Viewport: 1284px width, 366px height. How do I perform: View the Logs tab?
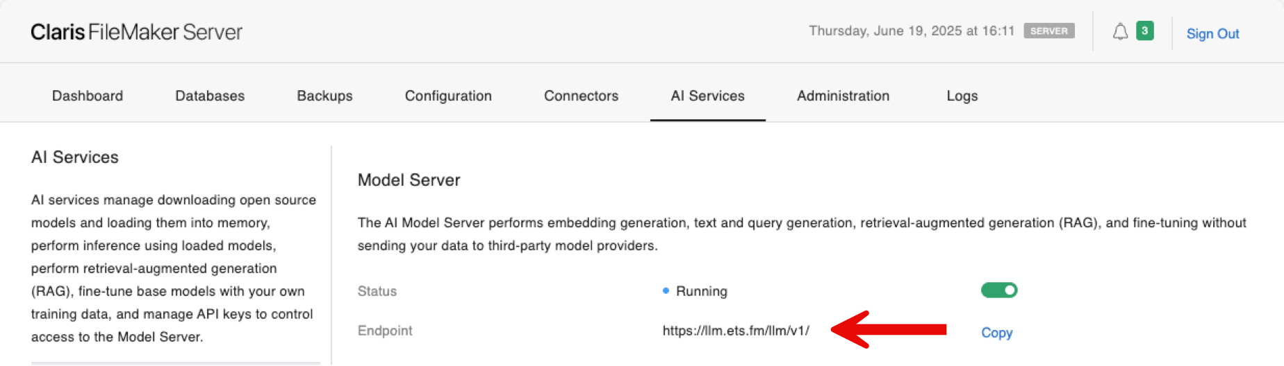962,96
